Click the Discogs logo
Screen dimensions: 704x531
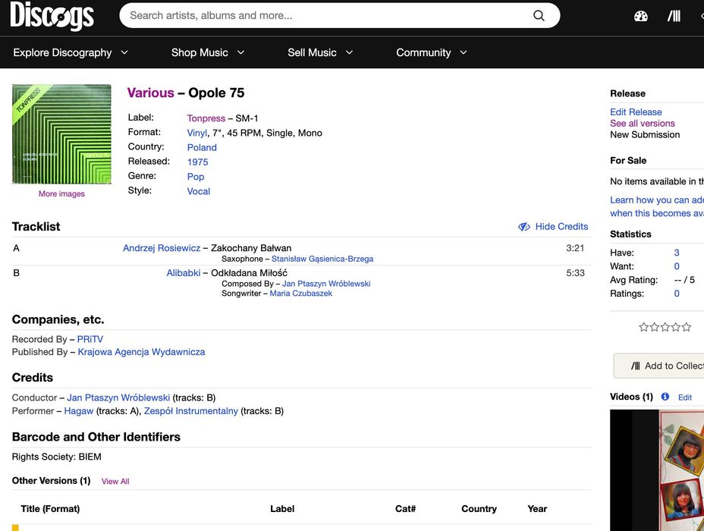pos(52,16)
